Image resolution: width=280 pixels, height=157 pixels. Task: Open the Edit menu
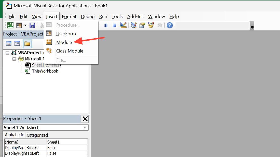click(24, 16)
